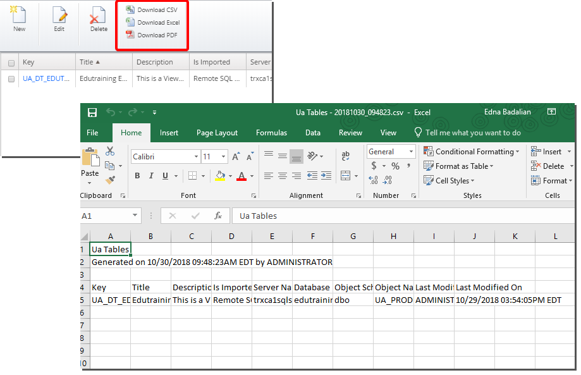Align text to the right
Screen dimensions: 581x375
(297, 176)
